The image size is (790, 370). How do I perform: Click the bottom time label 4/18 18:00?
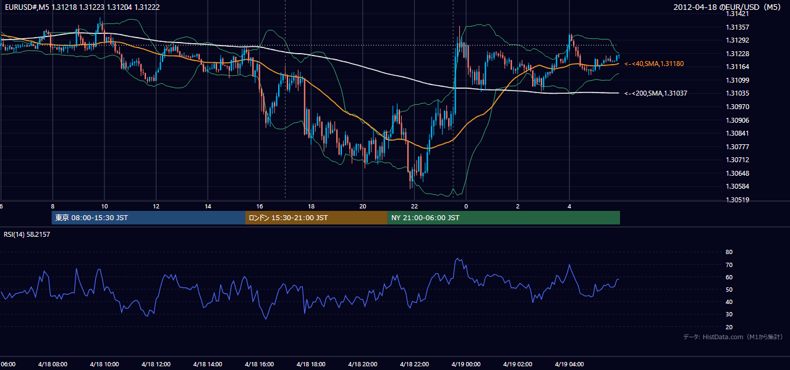click(311, 364)
